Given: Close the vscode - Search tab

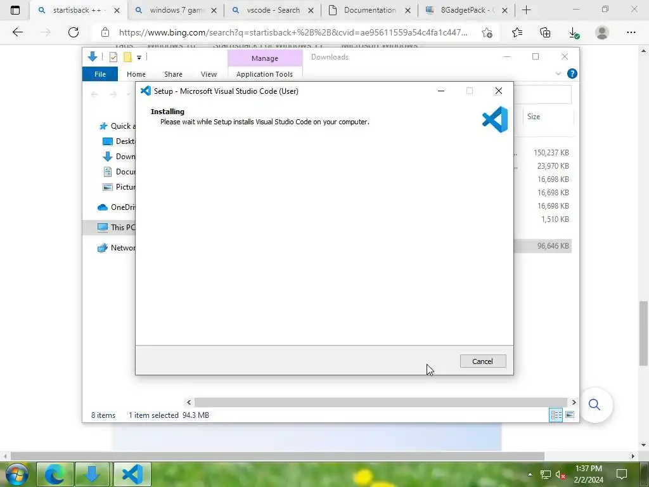Looking at the screenshot, I should (x=311, y=10).
